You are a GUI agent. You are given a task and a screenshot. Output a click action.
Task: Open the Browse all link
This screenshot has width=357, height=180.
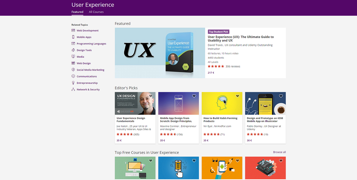click(279, 152)
